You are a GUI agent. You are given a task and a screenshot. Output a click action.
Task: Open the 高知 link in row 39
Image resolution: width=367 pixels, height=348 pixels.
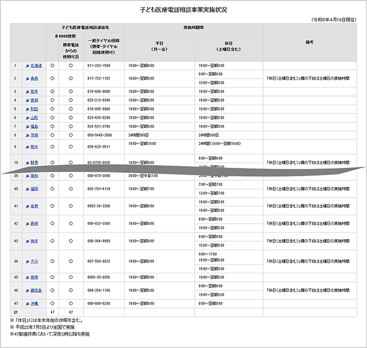point(34,176)
